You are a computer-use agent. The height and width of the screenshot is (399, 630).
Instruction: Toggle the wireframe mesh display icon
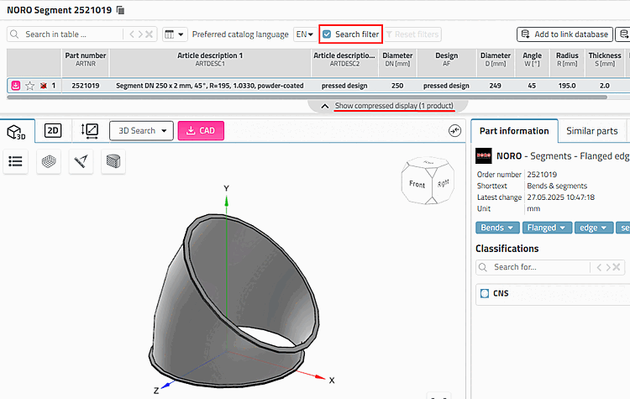tap(49, 161)
